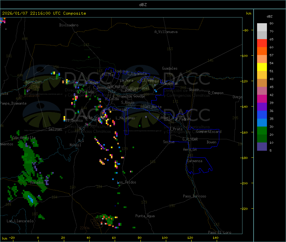Click the 'A_Villanueva' map label

(166, 32)
